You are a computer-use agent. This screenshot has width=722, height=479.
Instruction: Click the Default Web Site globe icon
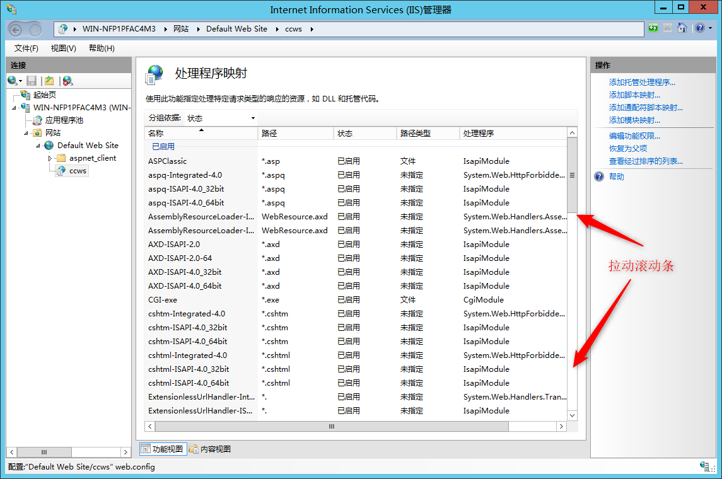point(49,146)
